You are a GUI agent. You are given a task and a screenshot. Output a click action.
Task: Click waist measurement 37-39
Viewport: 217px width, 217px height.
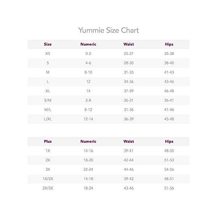click(x=129, y=91)
